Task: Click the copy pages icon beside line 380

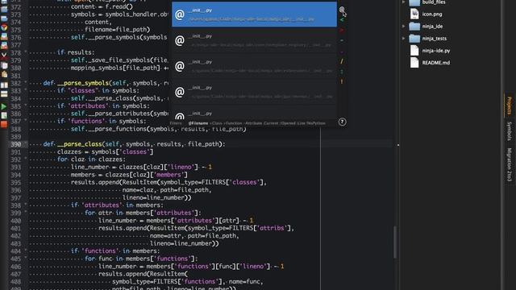Action: point(4,66)
